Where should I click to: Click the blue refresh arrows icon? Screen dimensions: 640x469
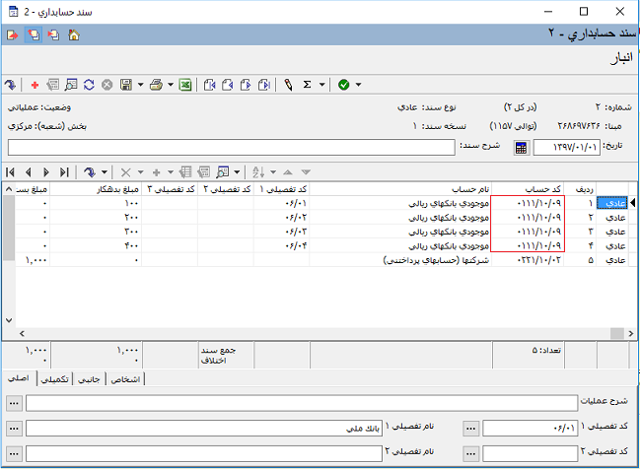pos(90,86)
